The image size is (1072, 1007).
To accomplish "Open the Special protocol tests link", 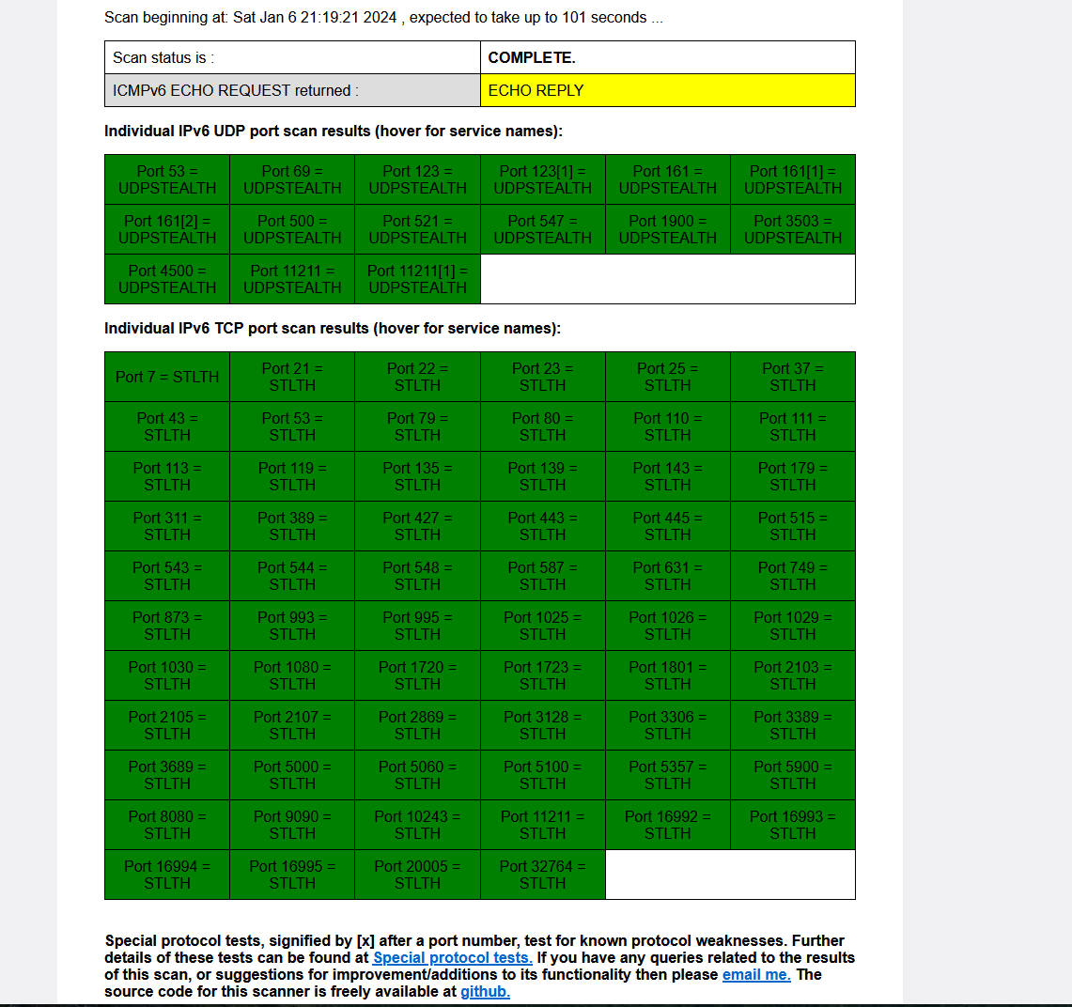I will point(452,957).
